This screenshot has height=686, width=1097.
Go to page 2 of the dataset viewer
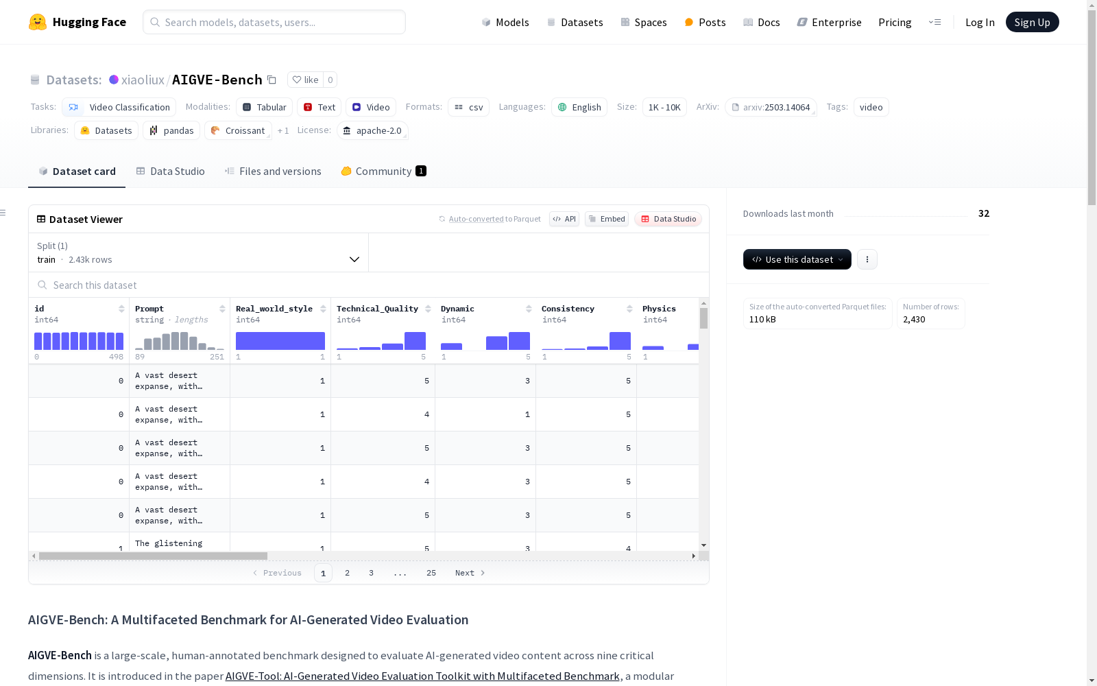tap(348, 573)
